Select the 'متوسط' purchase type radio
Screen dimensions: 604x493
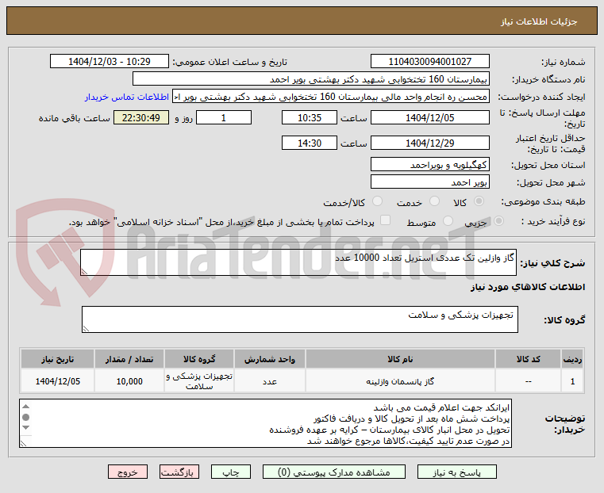(x=448, y=220)
